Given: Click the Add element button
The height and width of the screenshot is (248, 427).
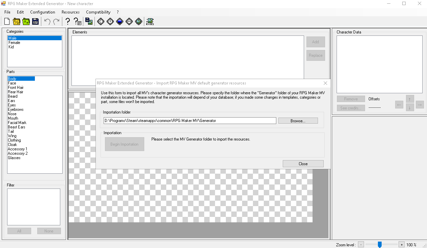Looking at the screenshot, I should pyautogui.click(x=316, y=42).
